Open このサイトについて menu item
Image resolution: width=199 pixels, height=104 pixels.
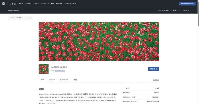[70, 4]
